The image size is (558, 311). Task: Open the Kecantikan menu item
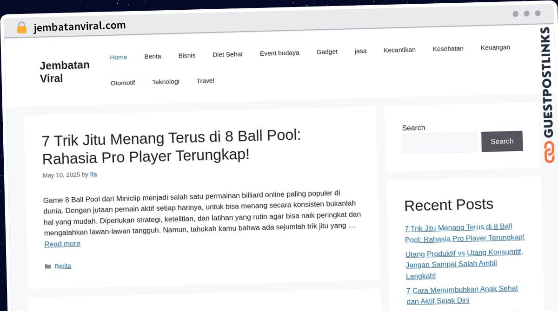point(399,50)
